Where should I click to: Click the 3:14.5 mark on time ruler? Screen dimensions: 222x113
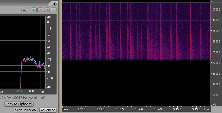click(158, 109)
